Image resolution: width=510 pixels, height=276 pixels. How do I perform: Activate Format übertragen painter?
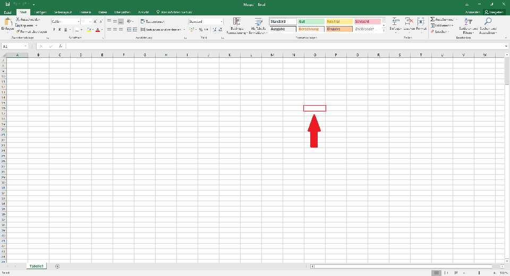tap(31, 31)
